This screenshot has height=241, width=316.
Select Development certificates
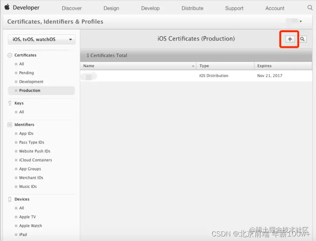coord(31,82)
